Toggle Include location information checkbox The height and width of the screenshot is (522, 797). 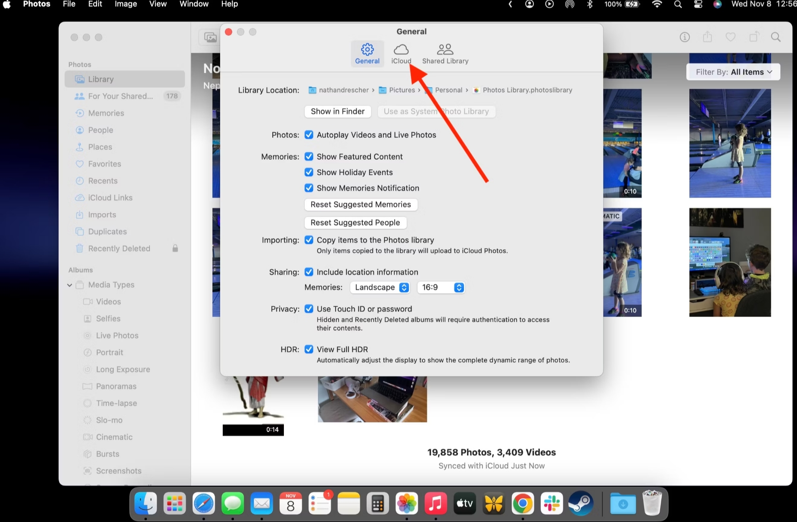[309, 272]
